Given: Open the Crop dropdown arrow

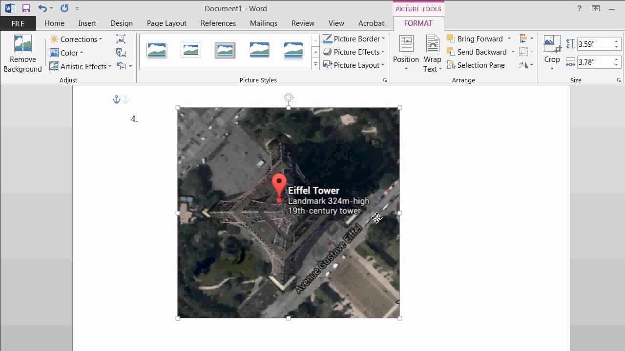Looking at the screenshot, I should tap(552, 68).
